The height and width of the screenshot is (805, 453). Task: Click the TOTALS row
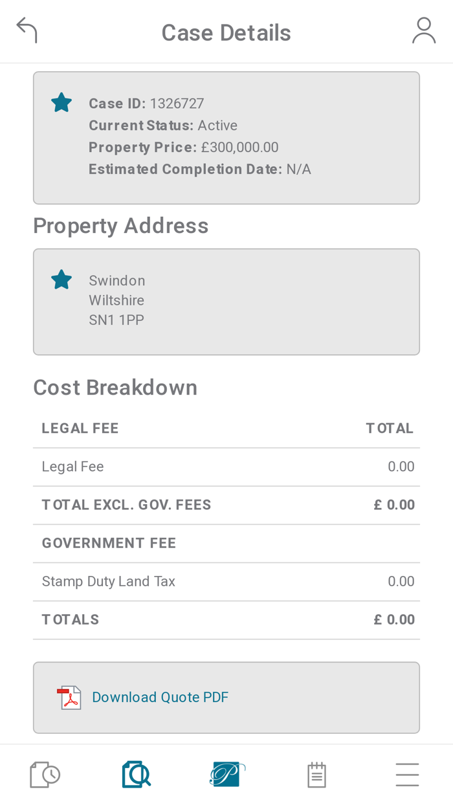(x=226, y=619)
